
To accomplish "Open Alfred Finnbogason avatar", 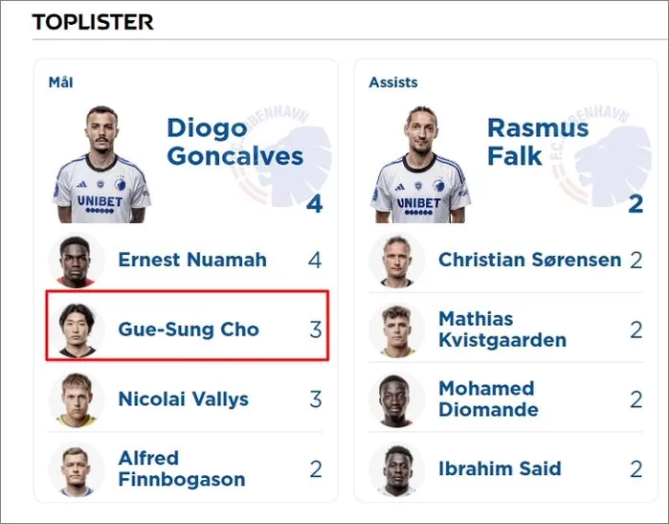I will pos(77,469).
